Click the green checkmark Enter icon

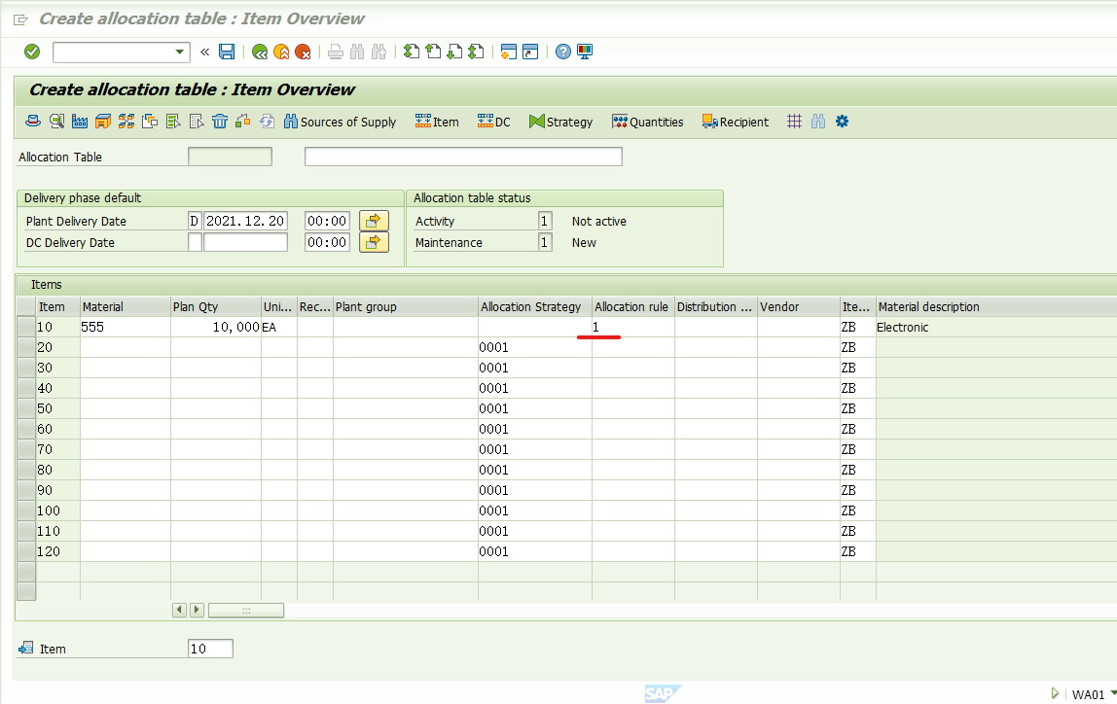coord(32,52)
